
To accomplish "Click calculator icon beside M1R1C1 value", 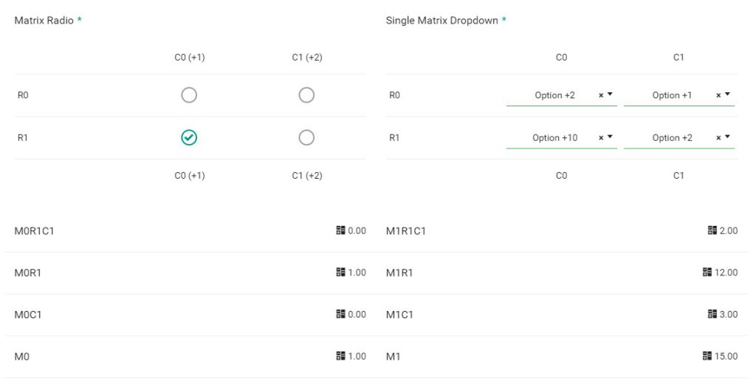I will click(712, 230).
